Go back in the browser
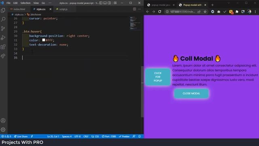This screenshot has height=146, width=259. 147,12
